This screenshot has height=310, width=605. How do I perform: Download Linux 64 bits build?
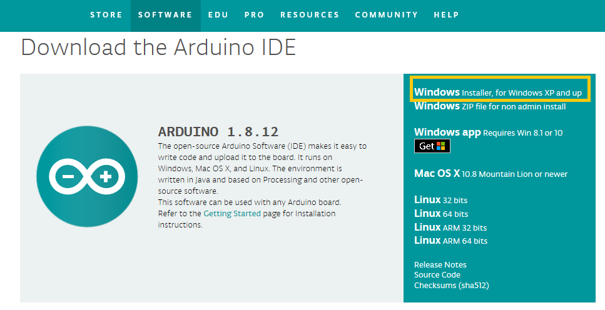pyautogui.click(x=441, y=213)
